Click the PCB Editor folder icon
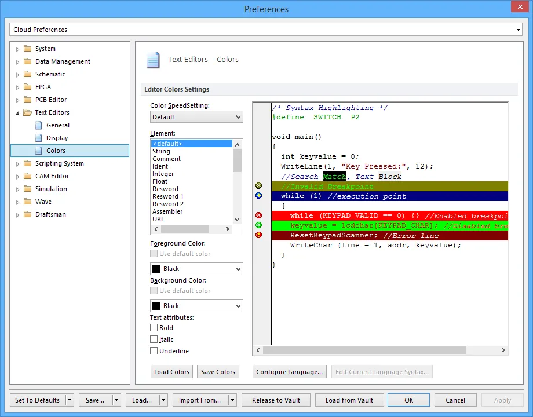Viewport: 533px width, 417px height. click(27, 100)
